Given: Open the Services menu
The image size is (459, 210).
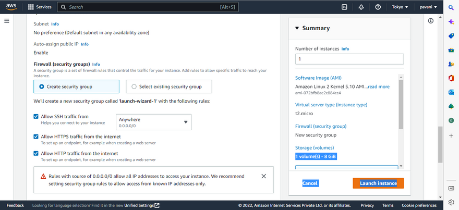Looking at the screenshot, I should pos(39,7).
